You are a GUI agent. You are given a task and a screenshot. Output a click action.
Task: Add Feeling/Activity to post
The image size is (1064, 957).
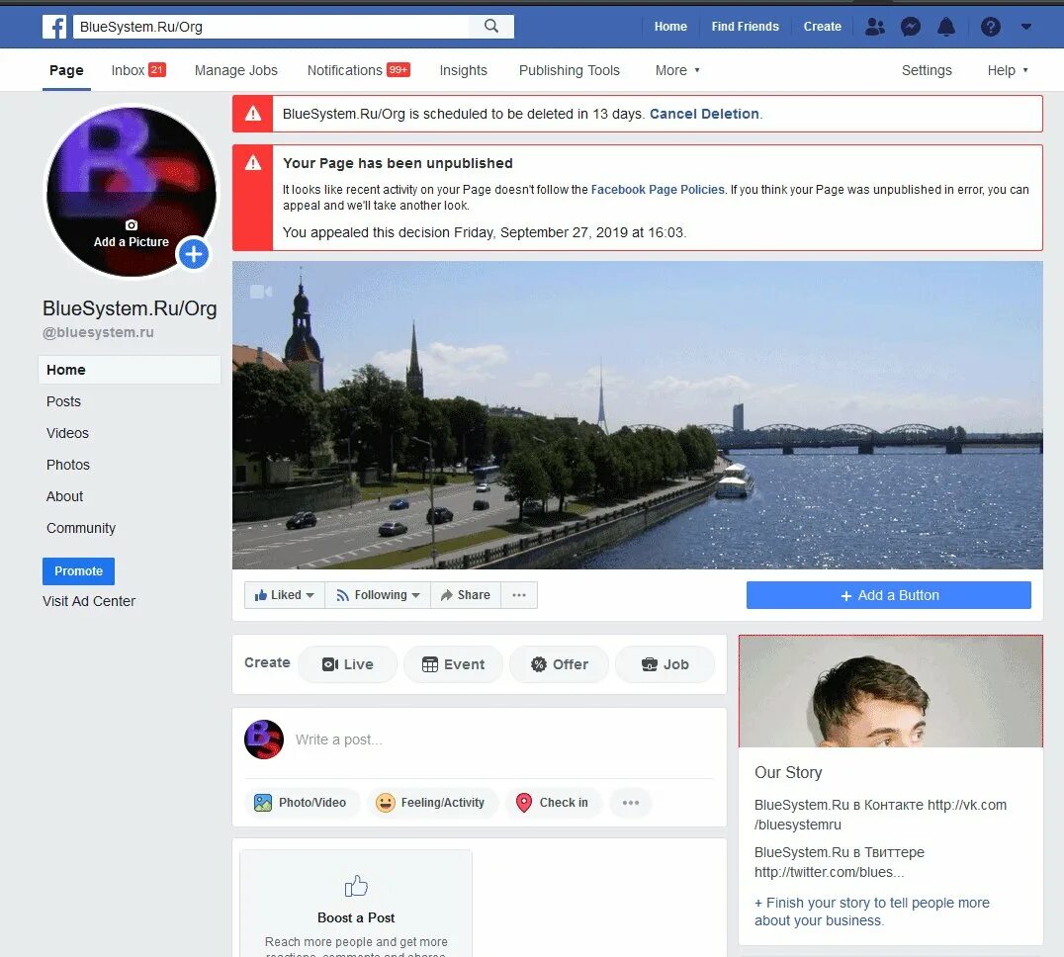(x=431, y=803)
